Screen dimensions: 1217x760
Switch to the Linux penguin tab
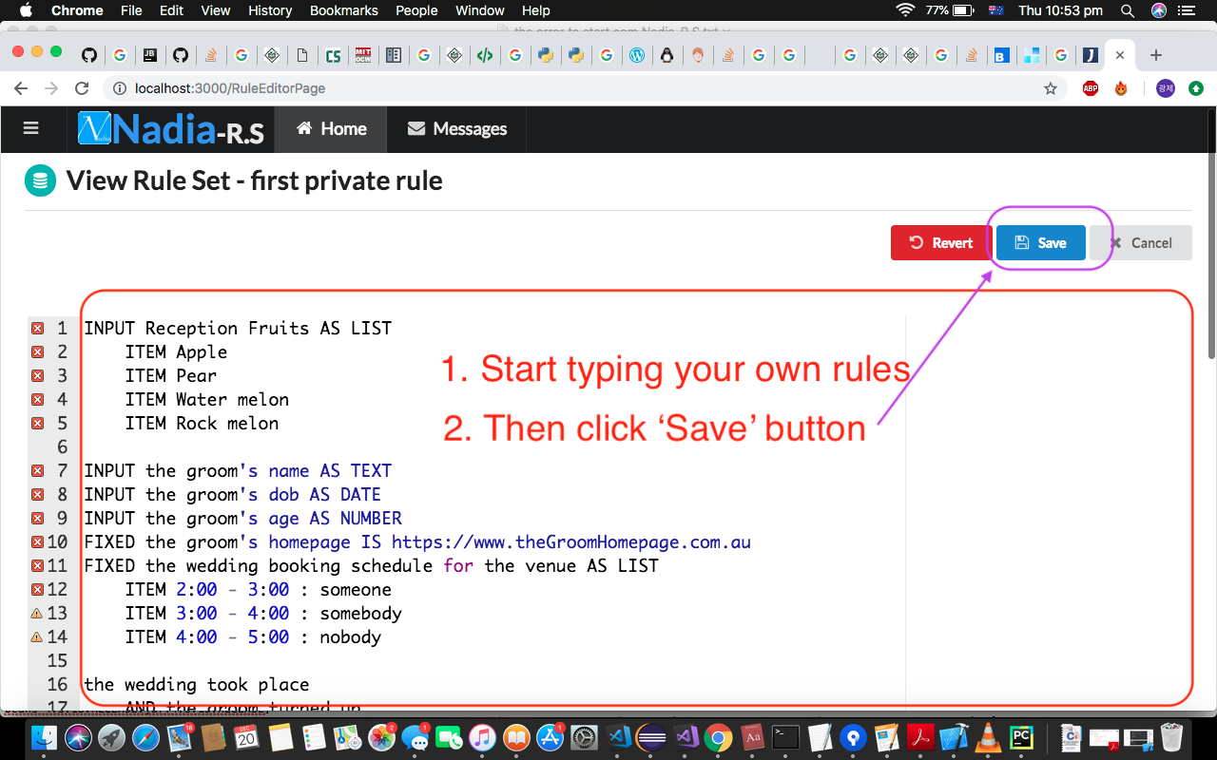tap(667, 55)
